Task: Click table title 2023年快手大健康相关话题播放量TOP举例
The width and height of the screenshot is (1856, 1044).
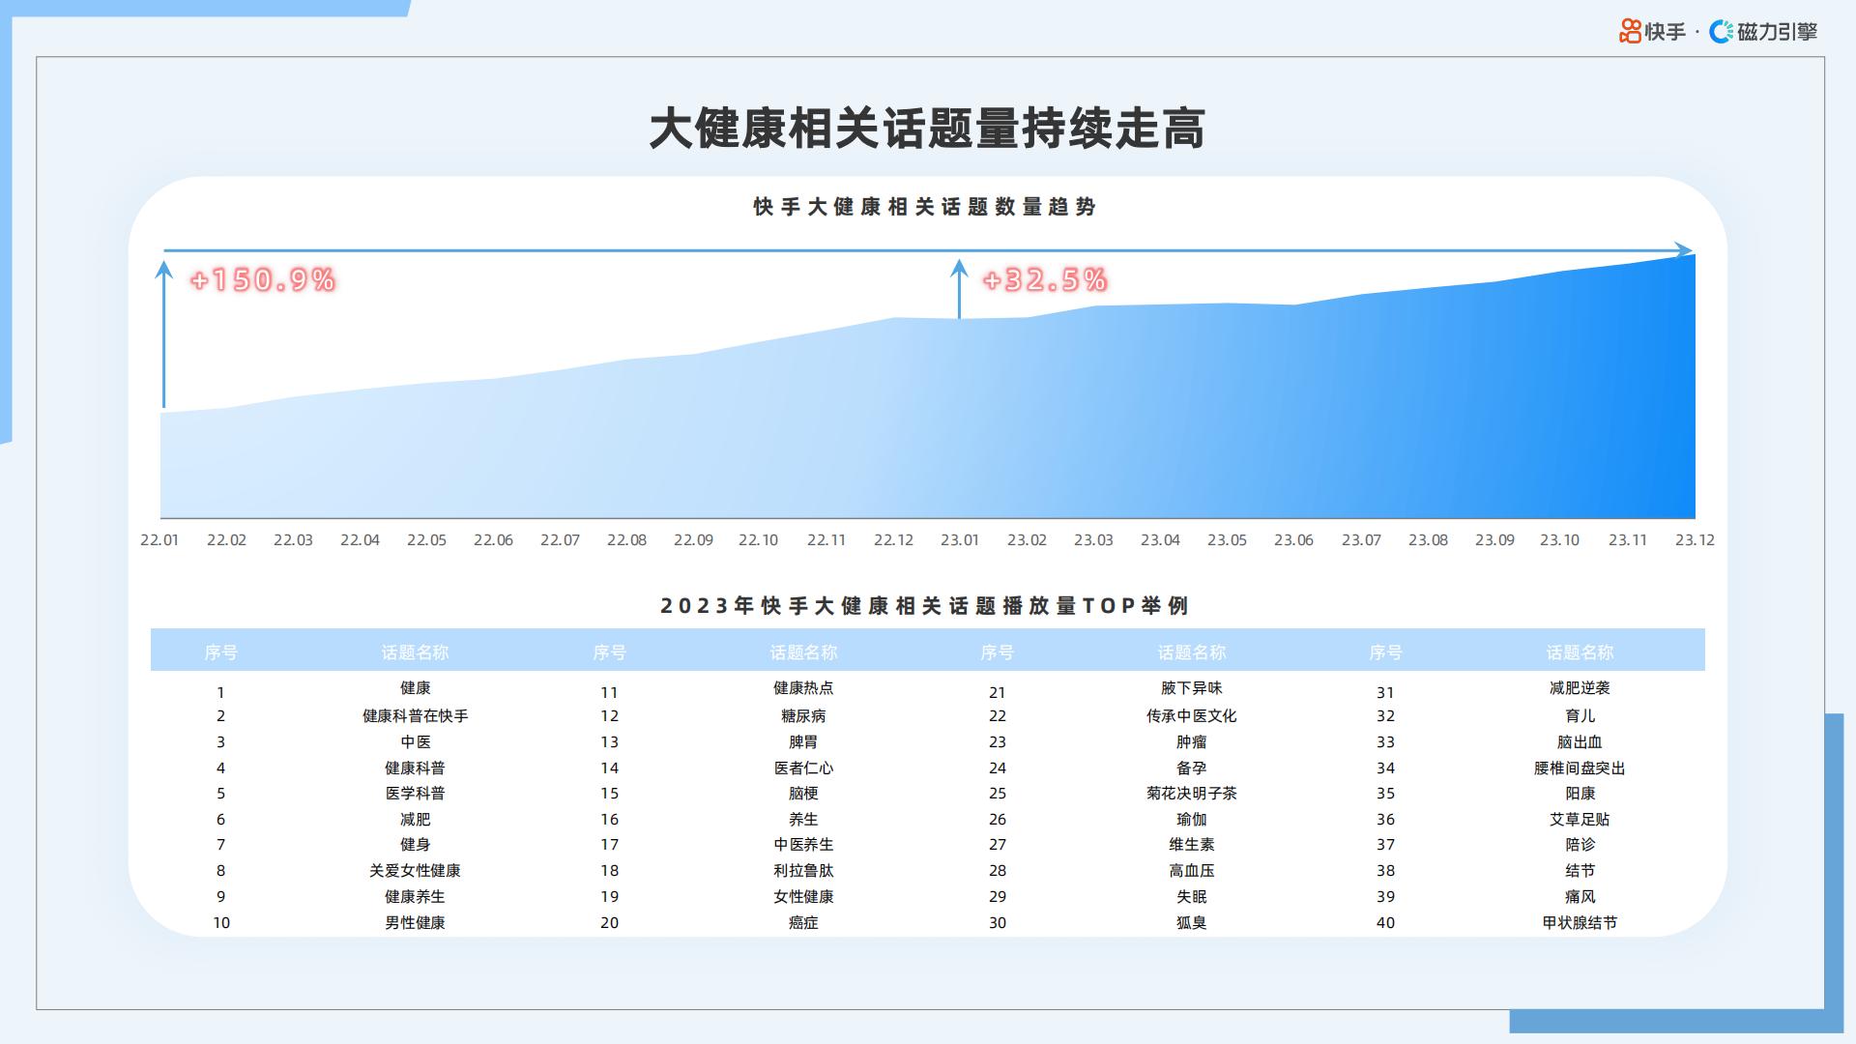Action: click(x=925, y=606)
